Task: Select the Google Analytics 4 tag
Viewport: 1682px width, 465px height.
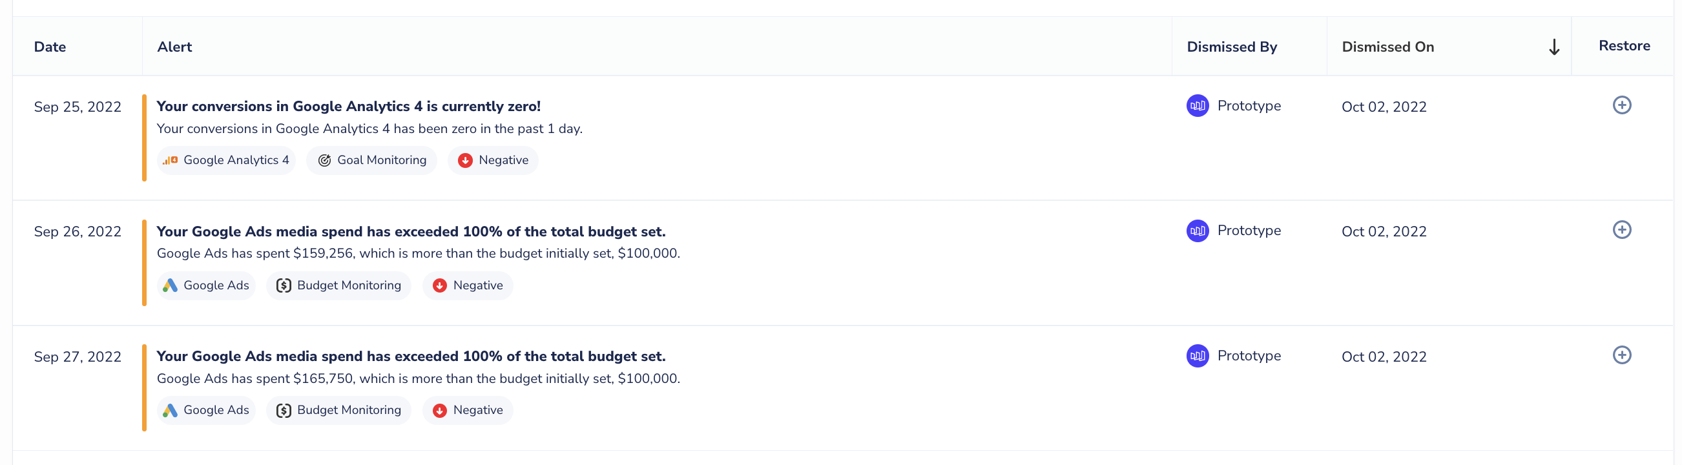Action: pyautogui.click(x=226, y=161)
